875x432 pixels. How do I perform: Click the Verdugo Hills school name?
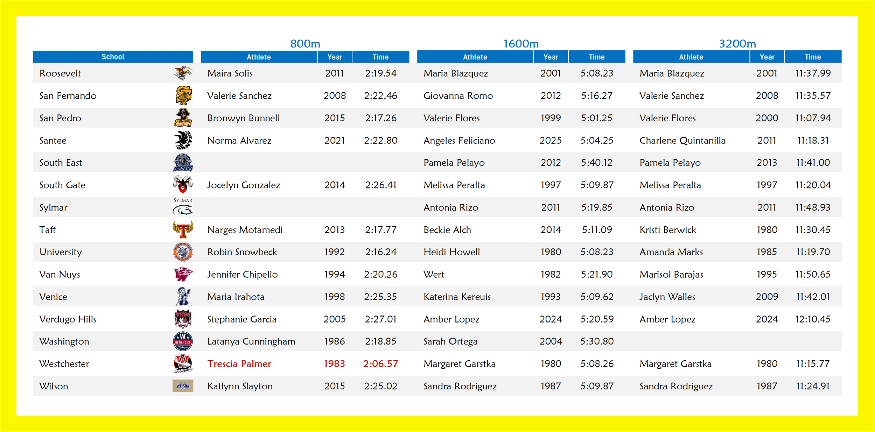pos(68,319)
